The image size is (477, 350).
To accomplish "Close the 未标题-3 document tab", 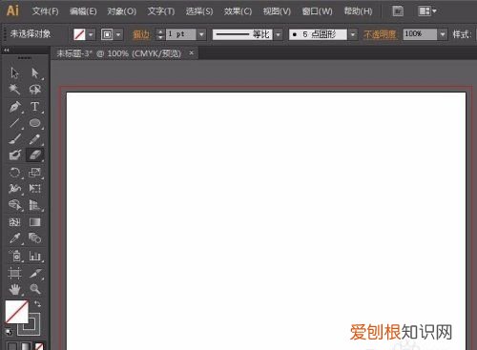I will click(191, 52).
